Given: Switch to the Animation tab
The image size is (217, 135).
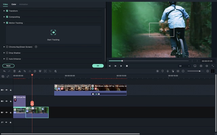Looking at the screenshot, I should [23, 4].
